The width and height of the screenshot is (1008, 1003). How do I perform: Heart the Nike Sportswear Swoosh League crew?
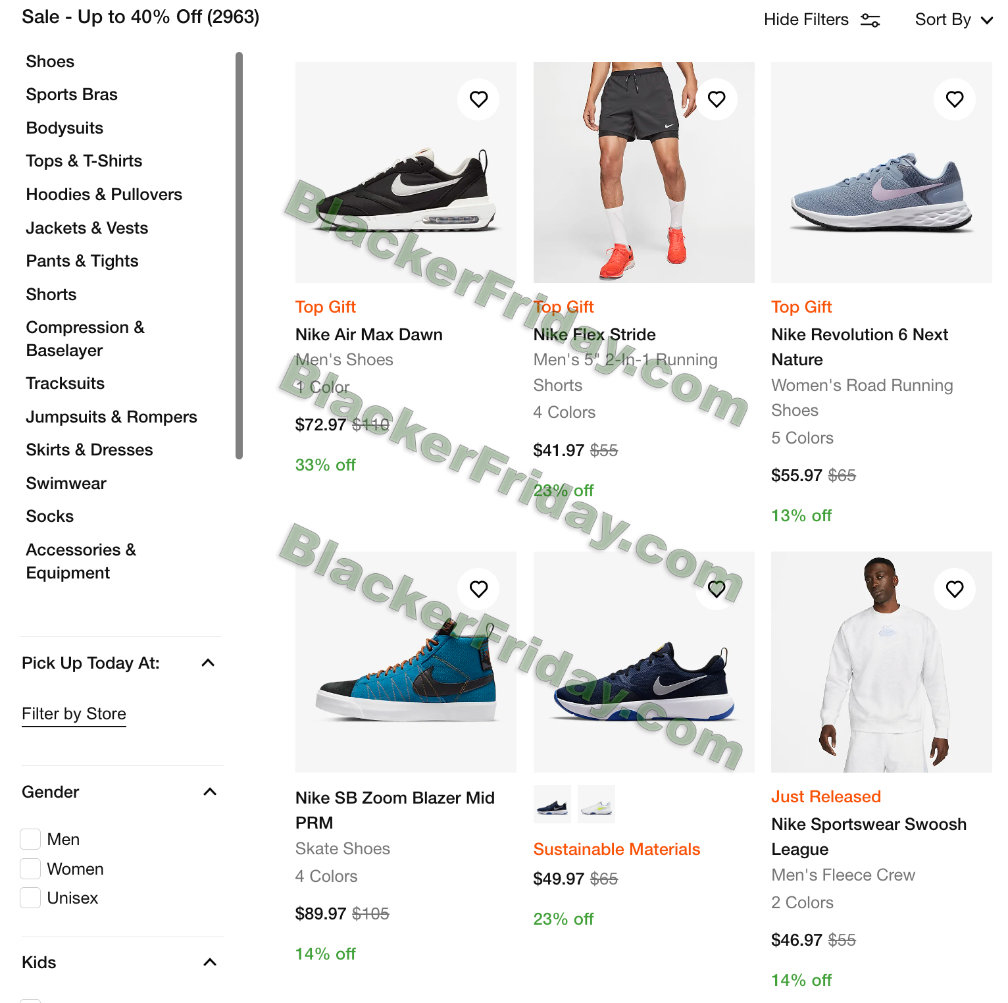click(955, 589)
